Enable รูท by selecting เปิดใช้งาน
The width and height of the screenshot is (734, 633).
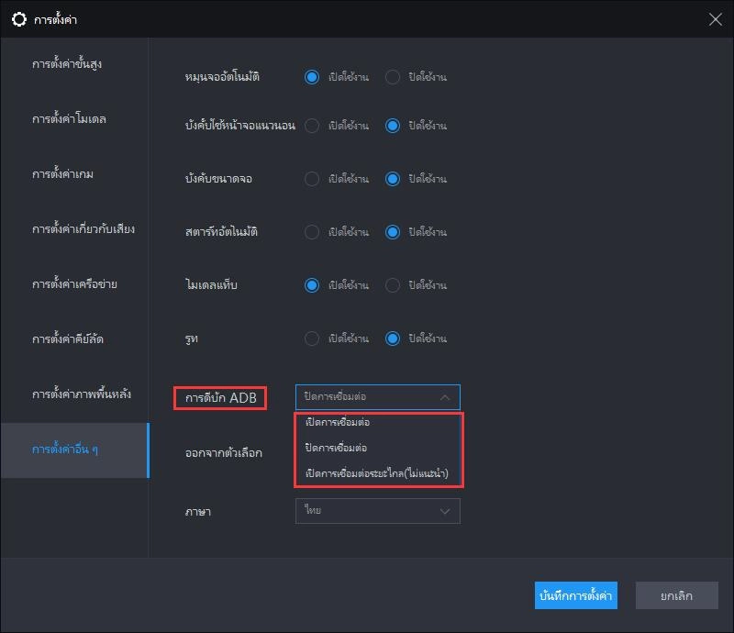[x=312, y=339]
